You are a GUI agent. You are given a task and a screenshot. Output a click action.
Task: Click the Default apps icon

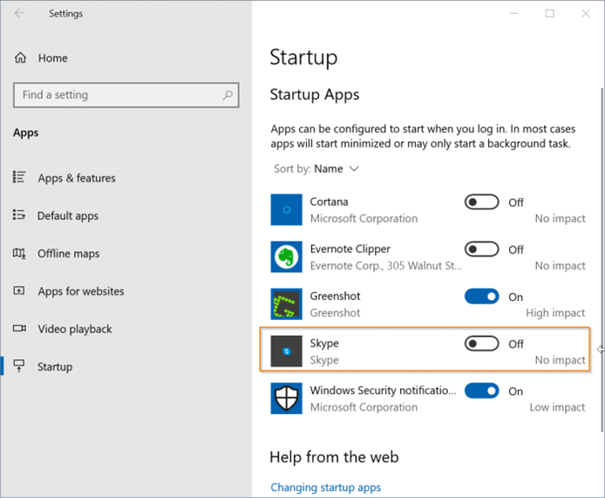click(x=19, y=215)
